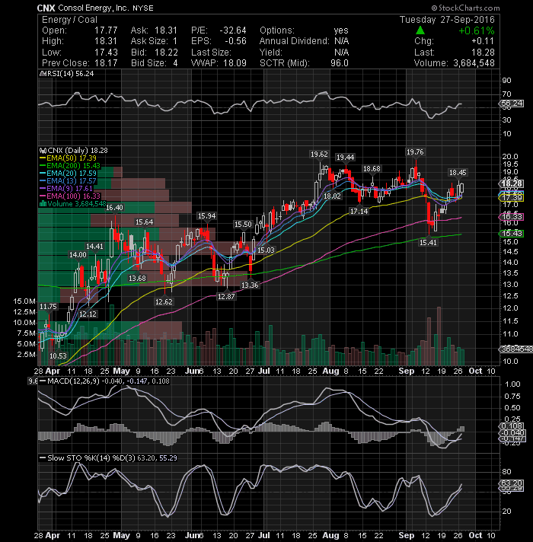
Task: Click the Slow STO %K(14) %D(3) label
Action: coord(91,458)
